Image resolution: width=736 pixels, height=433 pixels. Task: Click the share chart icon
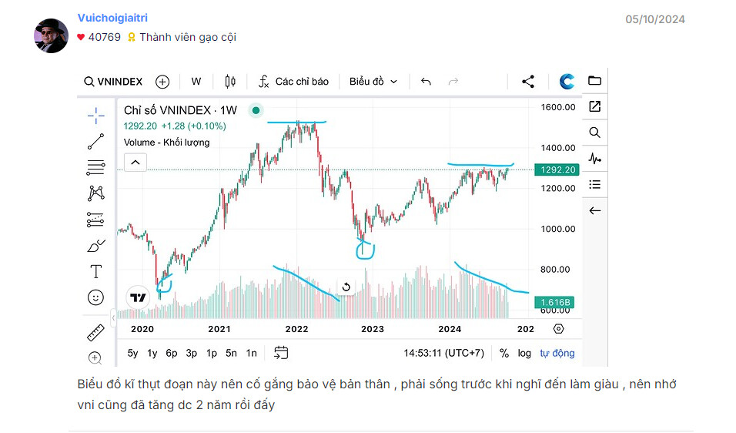pyautogui.click(x=527, y=82)
